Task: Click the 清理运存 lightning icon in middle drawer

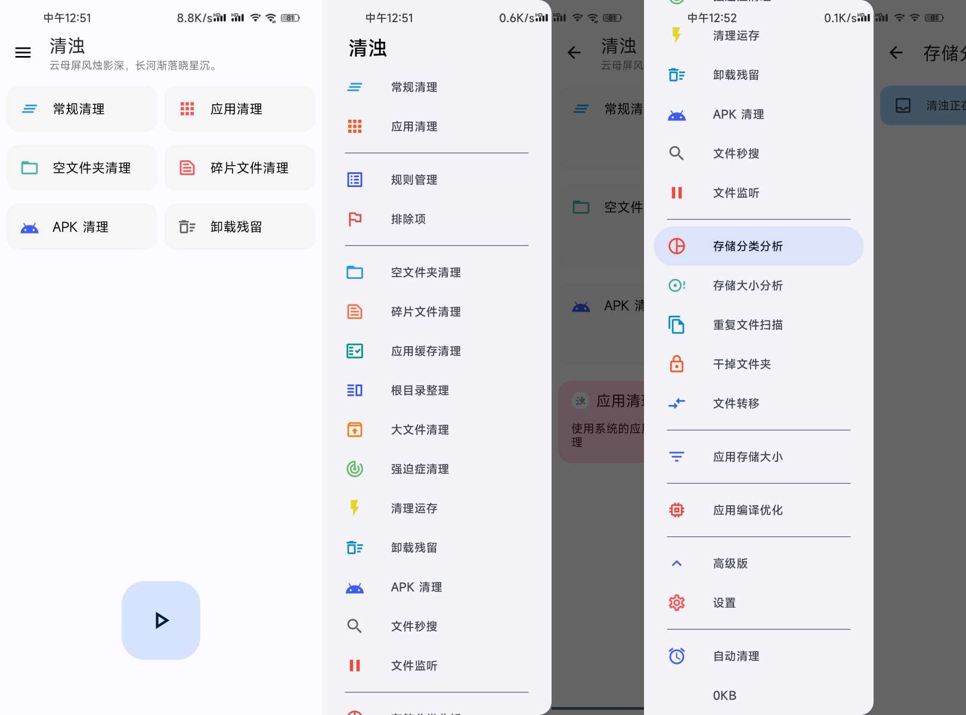Action: click(355, 508)
